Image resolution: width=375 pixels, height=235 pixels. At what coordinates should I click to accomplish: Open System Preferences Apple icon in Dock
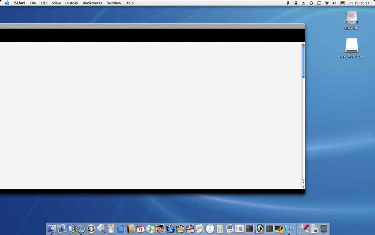pos(239,229)
